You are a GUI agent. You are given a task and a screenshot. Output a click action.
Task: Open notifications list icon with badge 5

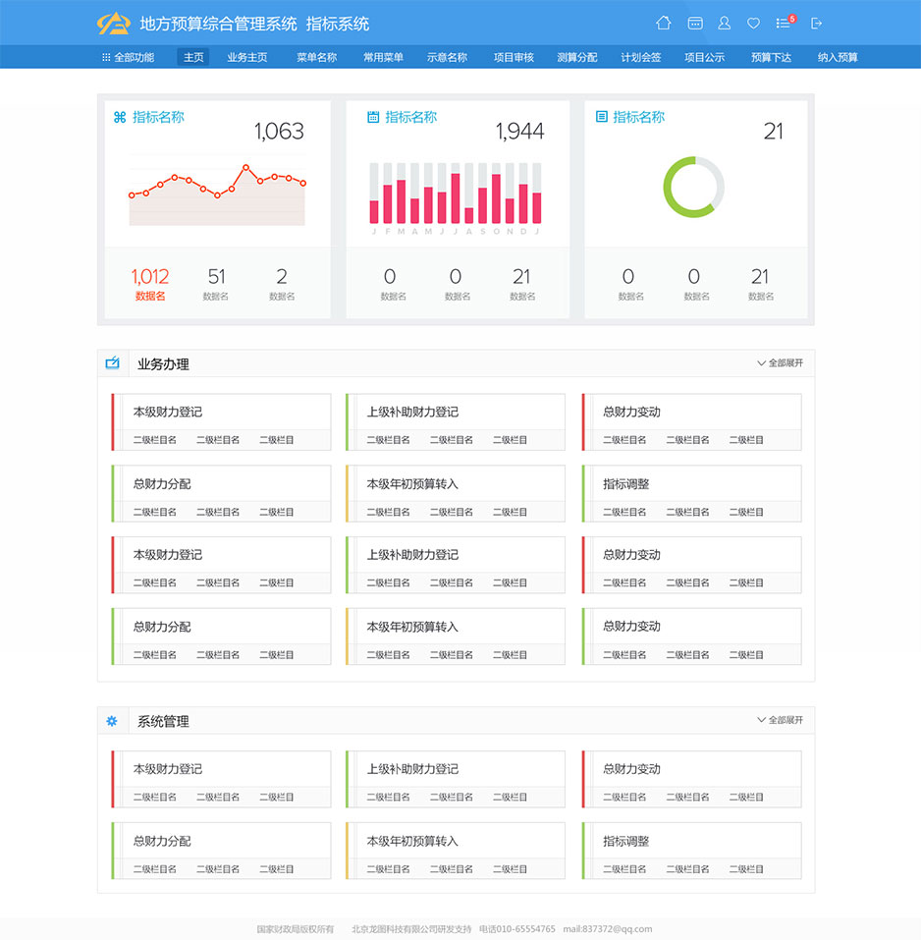tap(782, 24)
